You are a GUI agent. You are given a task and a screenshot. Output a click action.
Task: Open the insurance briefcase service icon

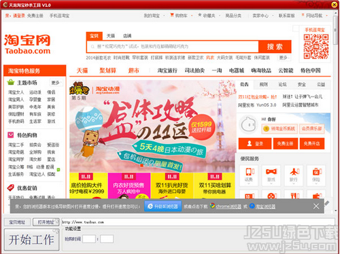316,175
